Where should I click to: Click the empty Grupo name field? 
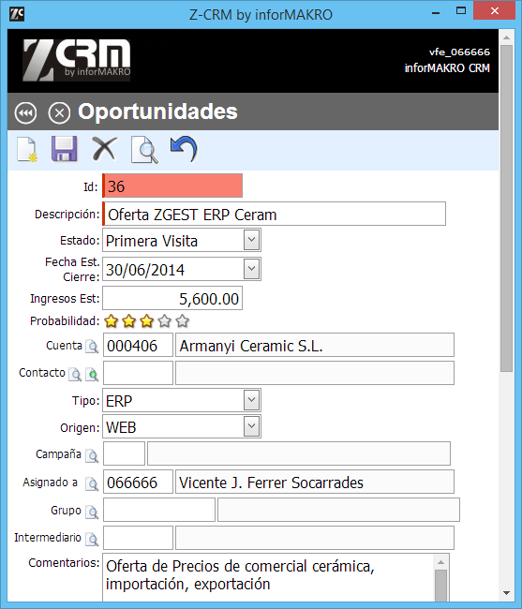tap(338, 510)
